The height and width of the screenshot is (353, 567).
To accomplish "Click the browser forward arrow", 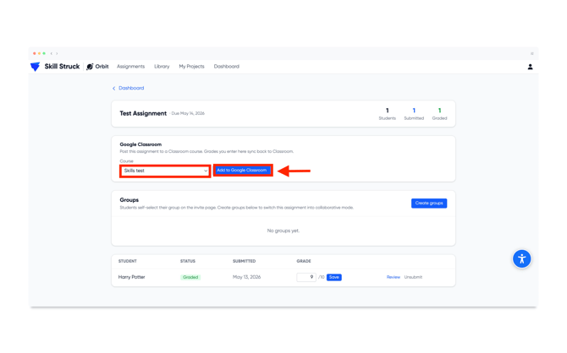I will click(x=57, y=53).
